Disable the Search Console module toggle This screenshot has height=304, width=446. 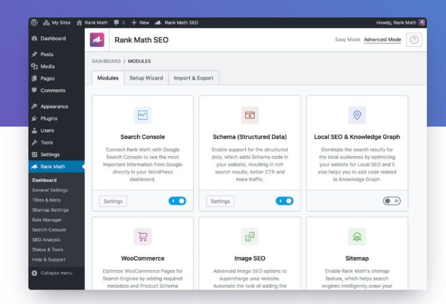click(177, 201)
